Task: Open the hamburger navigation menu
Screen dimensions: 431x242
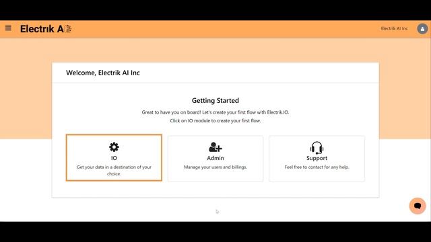Action: (8, 28)
